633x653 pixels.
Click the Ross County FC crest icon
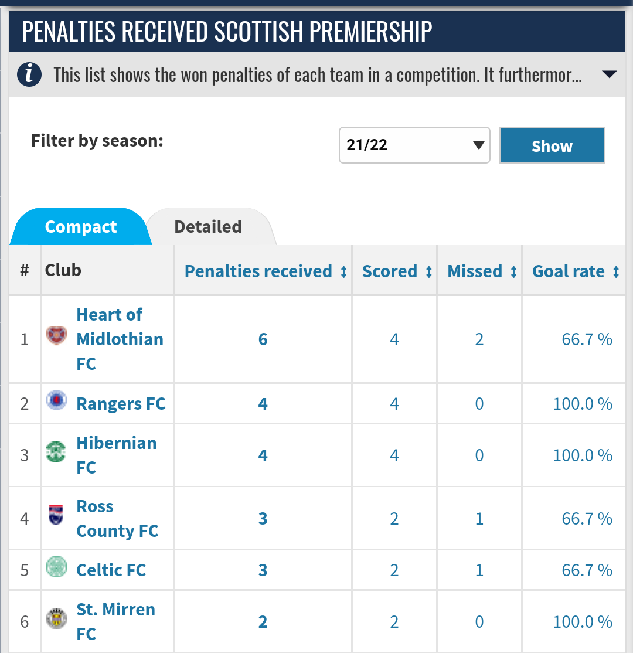[56, 515]
